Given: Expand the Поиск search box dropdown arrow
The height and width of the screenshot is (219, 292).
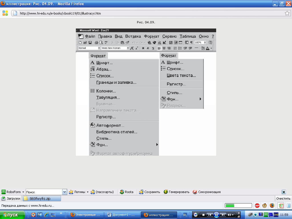Looking at the screenshot, I should pyautogui.click(x=64, y=192).
